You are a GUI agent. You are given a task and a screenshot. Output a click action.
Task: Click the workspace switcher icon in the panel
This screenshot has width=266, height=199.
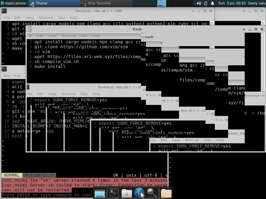coord(162,3)
